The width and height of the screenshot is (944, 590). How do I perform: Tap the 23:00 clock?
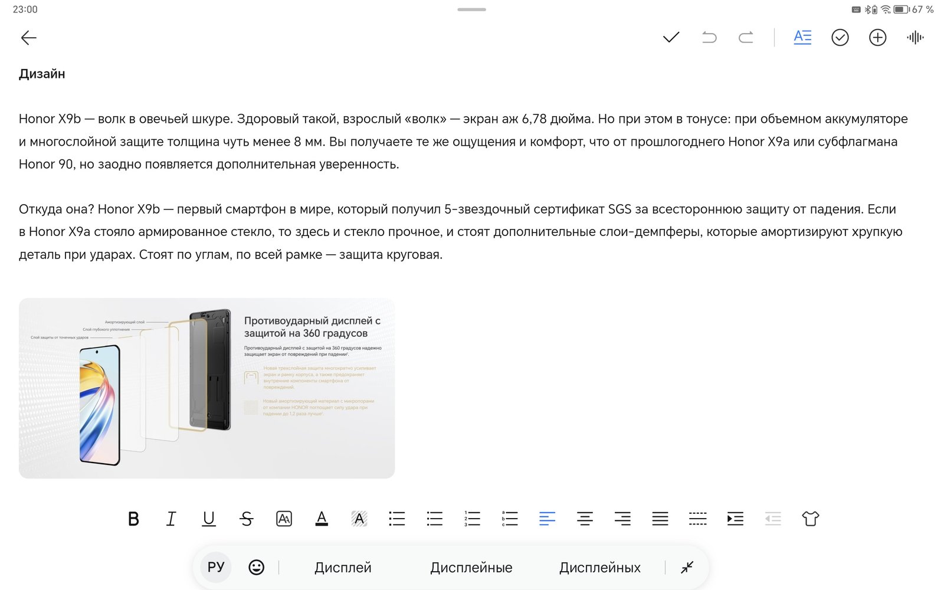click(x=25, y=9)
